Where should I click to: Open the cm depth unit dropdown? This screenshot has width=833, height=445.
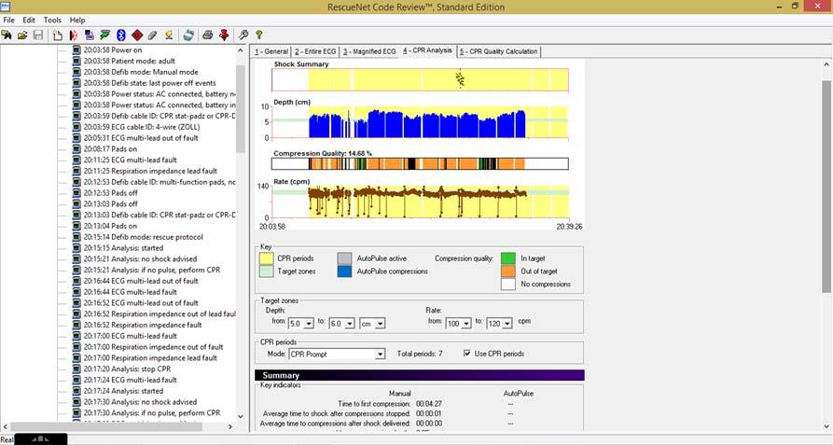coord(380,324)
